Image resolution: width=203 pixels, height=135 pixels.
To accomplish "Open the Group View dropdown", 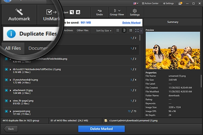I will point(117,12).
